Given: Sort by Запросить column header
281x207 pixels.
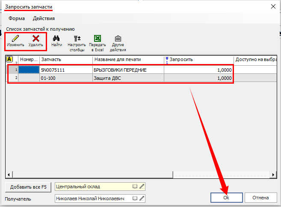Looking at the screenshot, I should (x=198, y=59).
